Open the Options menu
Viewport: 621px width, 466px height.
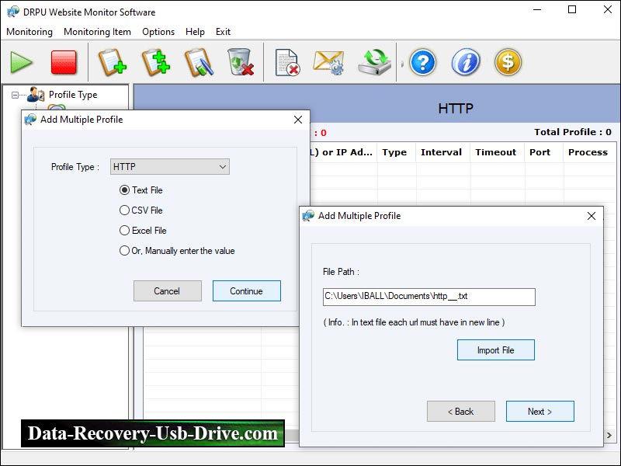(158, 32)
